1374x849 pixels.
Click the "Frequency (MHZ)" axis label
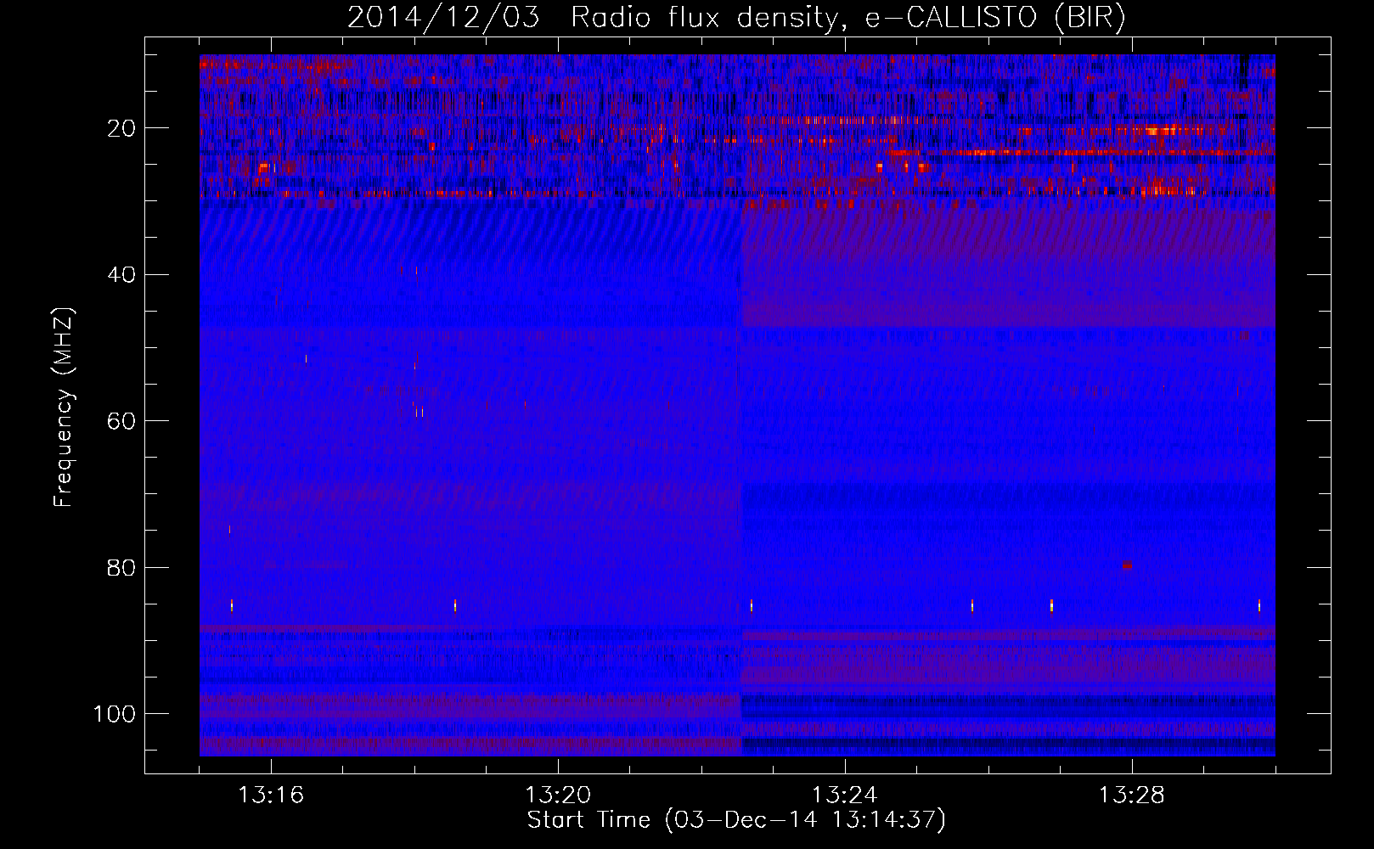coord(64,408)
